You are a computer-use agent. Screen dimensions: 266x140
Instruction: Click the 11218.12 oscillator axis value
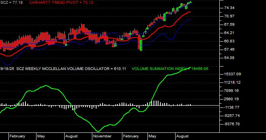(233, 82)
